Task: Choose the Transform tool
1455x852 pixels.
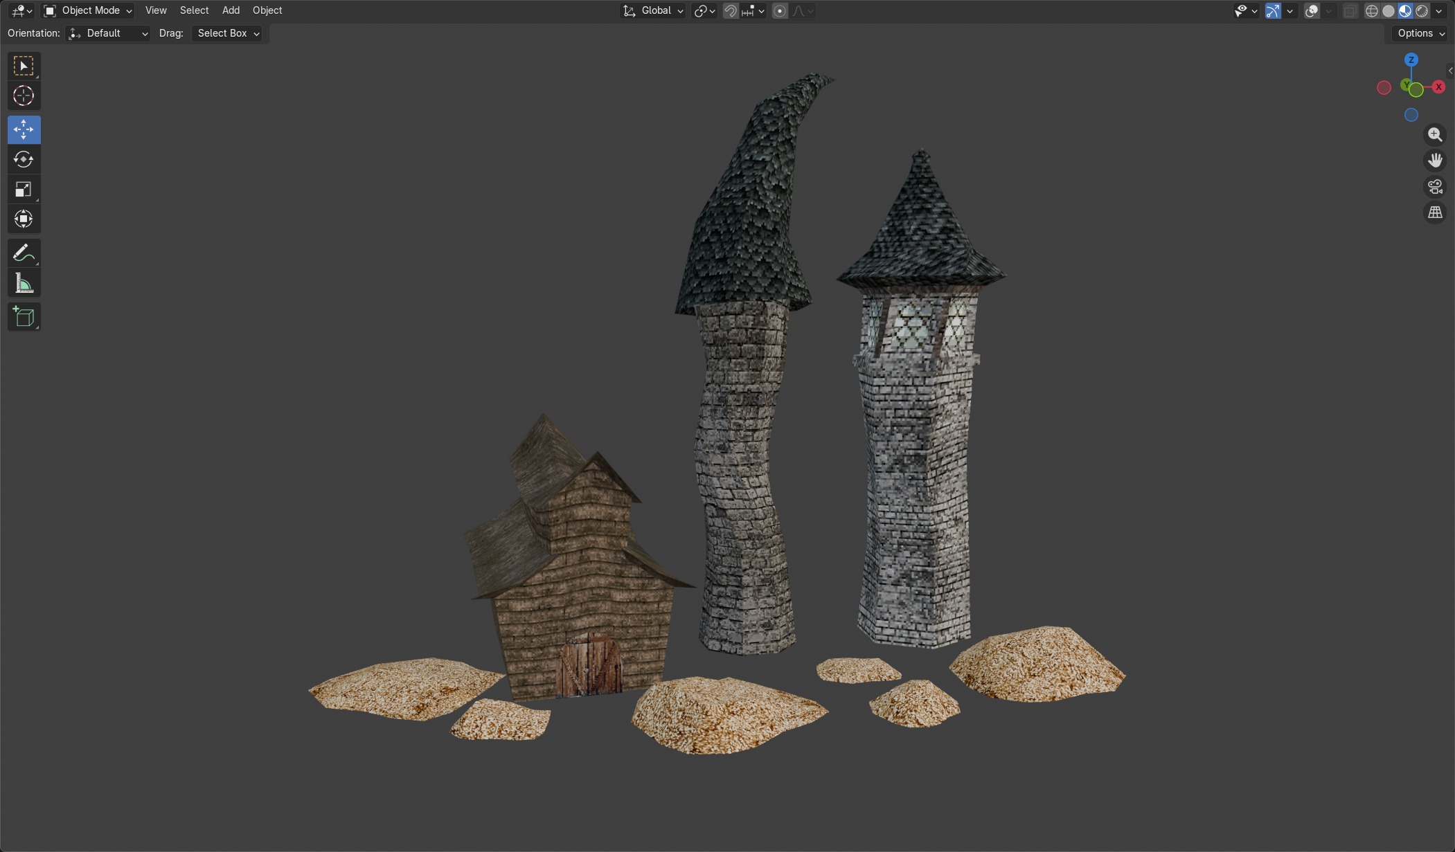Action: (x=24, y=219)
